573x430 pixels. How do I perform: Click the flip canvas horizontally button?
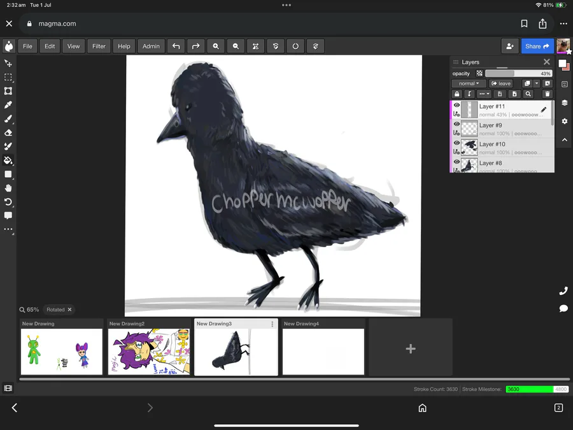(256, 46)
